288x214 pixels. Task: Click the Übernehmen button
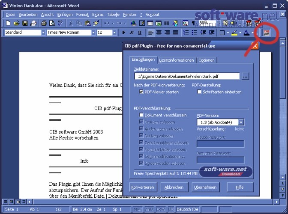click(x=205, y=187)
